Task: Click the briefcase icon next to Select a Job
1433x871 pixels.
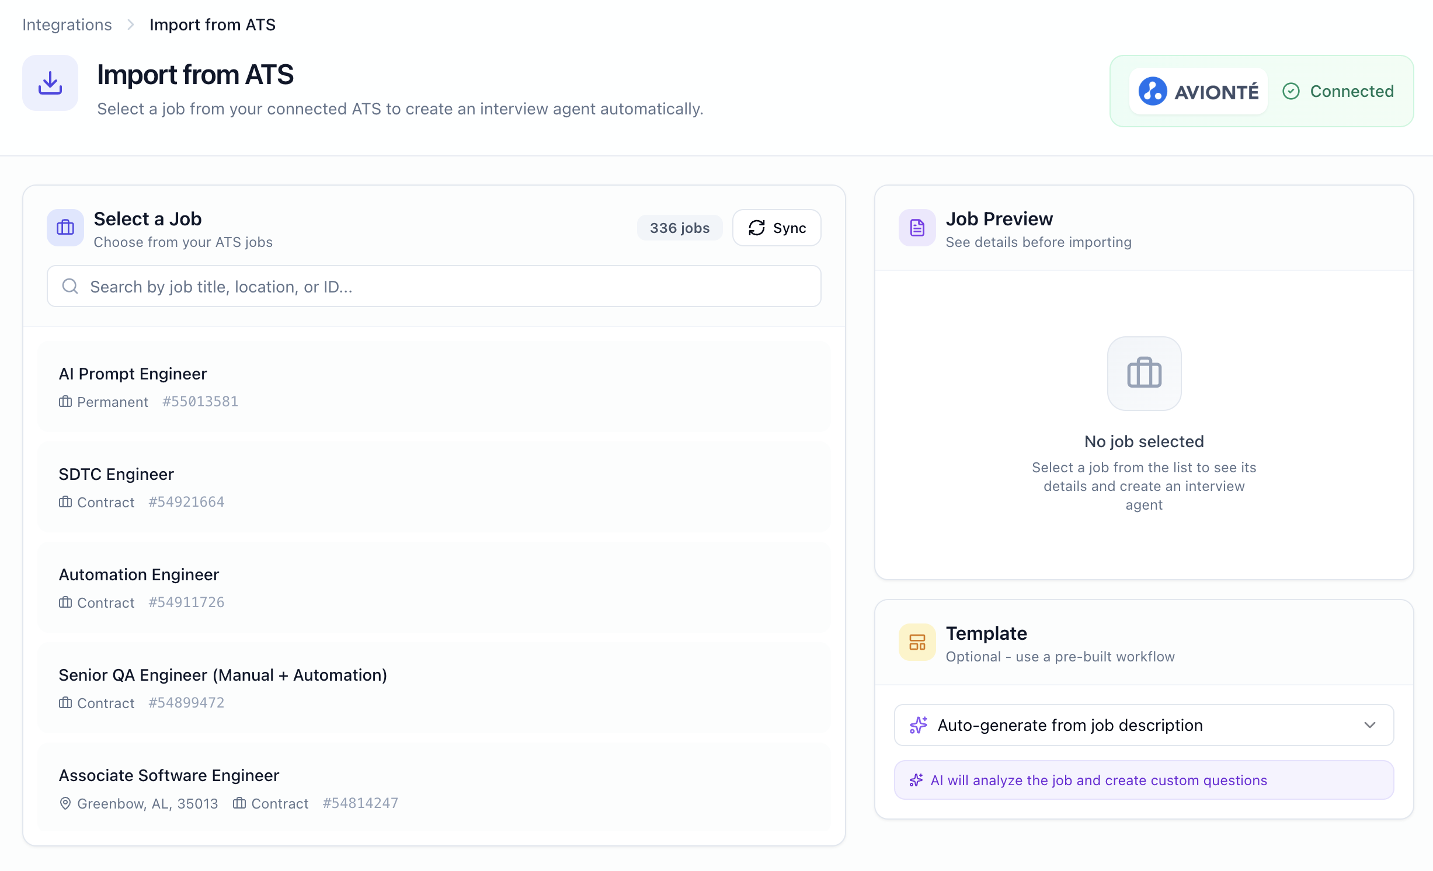Action: tap(65, 228)
